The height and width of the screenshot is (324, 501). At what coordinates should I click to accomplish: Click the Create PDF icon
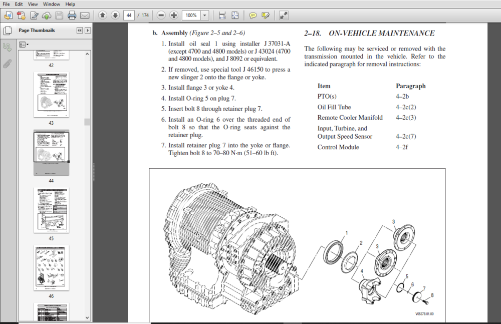pyautogui.click(x=21, y=15)
